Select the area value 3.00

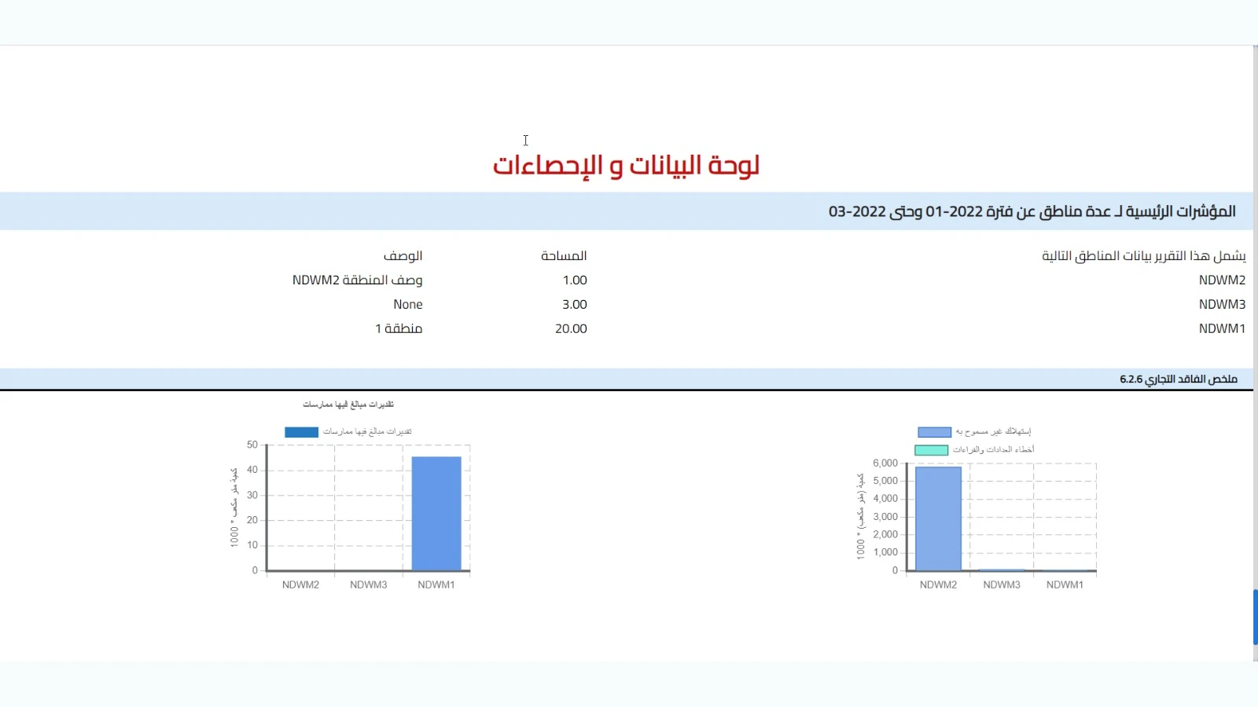point(575,305)
